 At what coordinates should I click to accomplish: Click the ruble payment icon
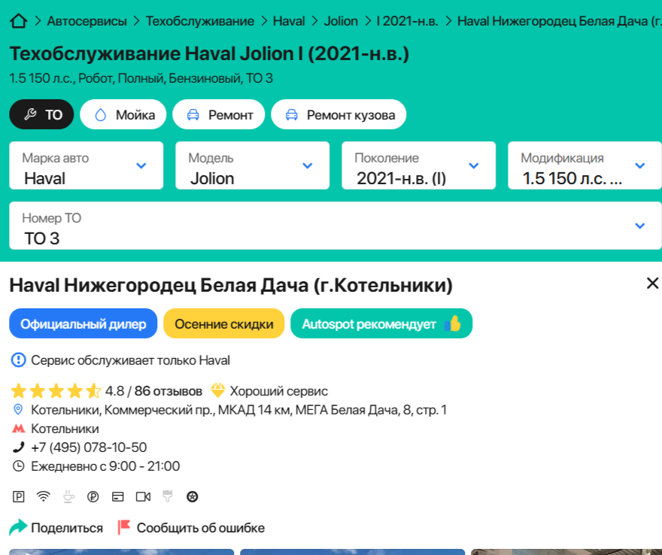coord(93,496)
